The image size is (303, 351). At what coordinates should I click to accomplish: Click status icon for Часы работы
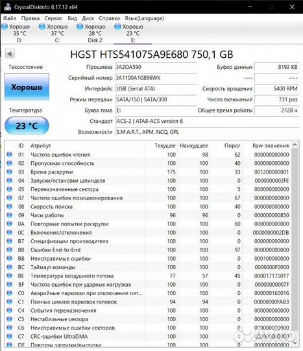point(9,215)
